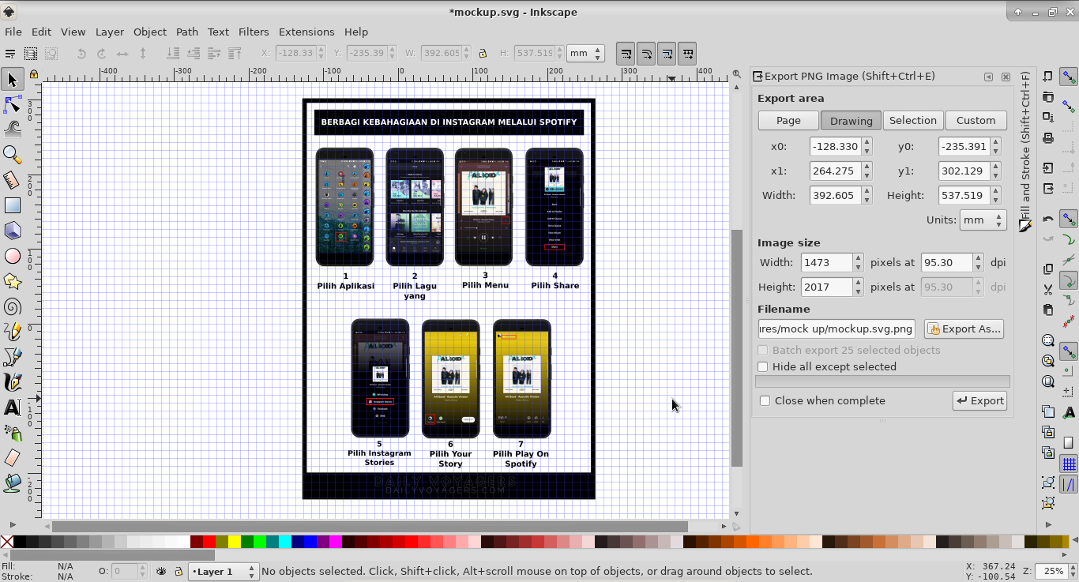Expand the commands bar overflow arrow

point(1048,525)
